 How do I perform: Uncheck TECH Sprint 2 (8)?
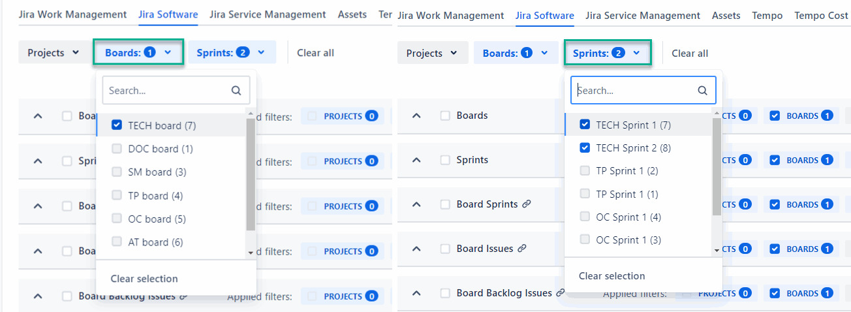[585, 148]
